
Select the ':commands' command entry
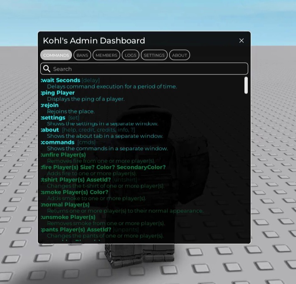(57, 142)
